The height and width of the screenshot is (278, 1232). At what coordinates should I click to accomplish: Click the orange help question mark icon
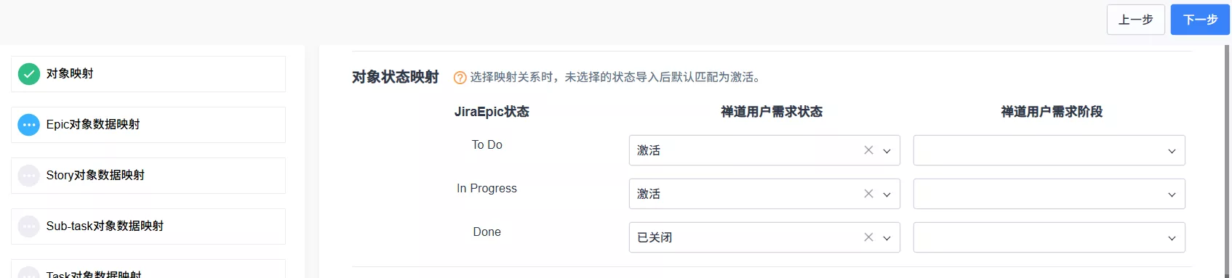point(460,78)
